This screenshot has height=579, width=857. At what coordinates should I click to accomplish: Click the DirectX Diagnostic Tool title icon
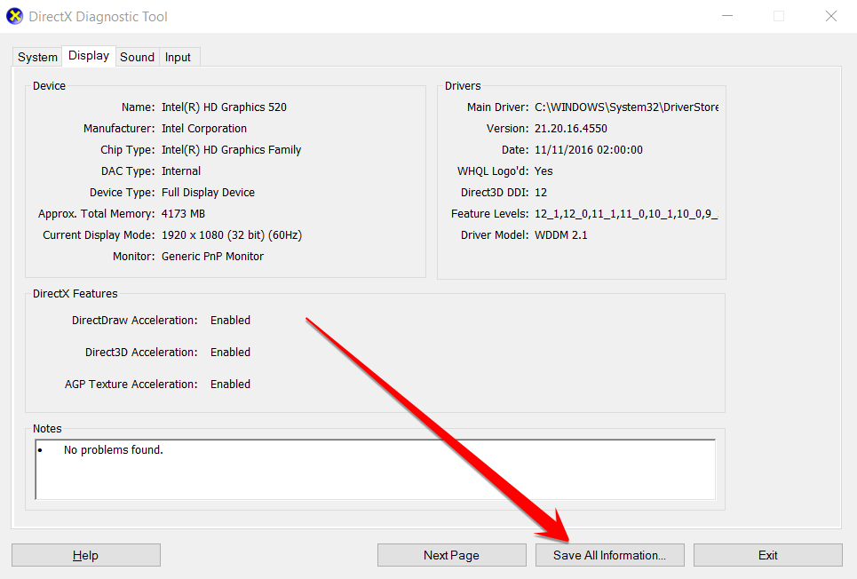point(15,16)
